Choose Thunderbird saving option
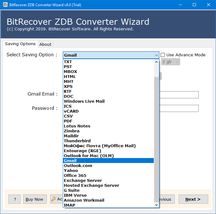The image size is (216, 214). [x=108, y=141]
